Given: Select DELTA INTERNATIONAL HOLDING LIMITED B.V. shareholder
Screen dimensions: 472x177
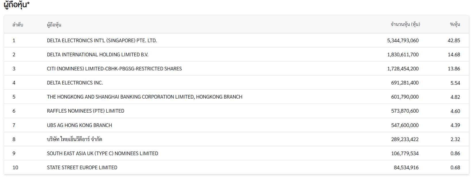Looking at the screenshot, I should [x=98, y=55].
